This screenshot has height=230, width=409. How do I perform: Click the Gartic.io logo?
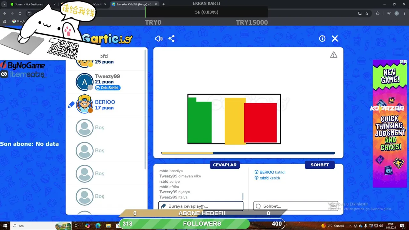pyautogui.click(x=107, y=39)
